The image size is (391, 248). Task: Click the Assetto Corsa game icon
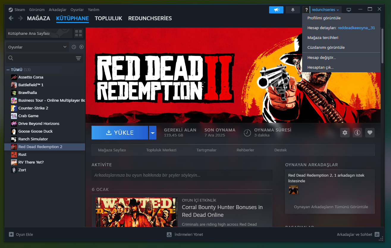14,77
